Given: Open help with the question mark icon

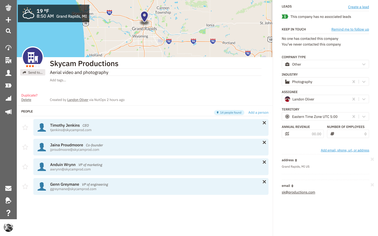Looking at the screenshot, I should [x=8, y=213].
